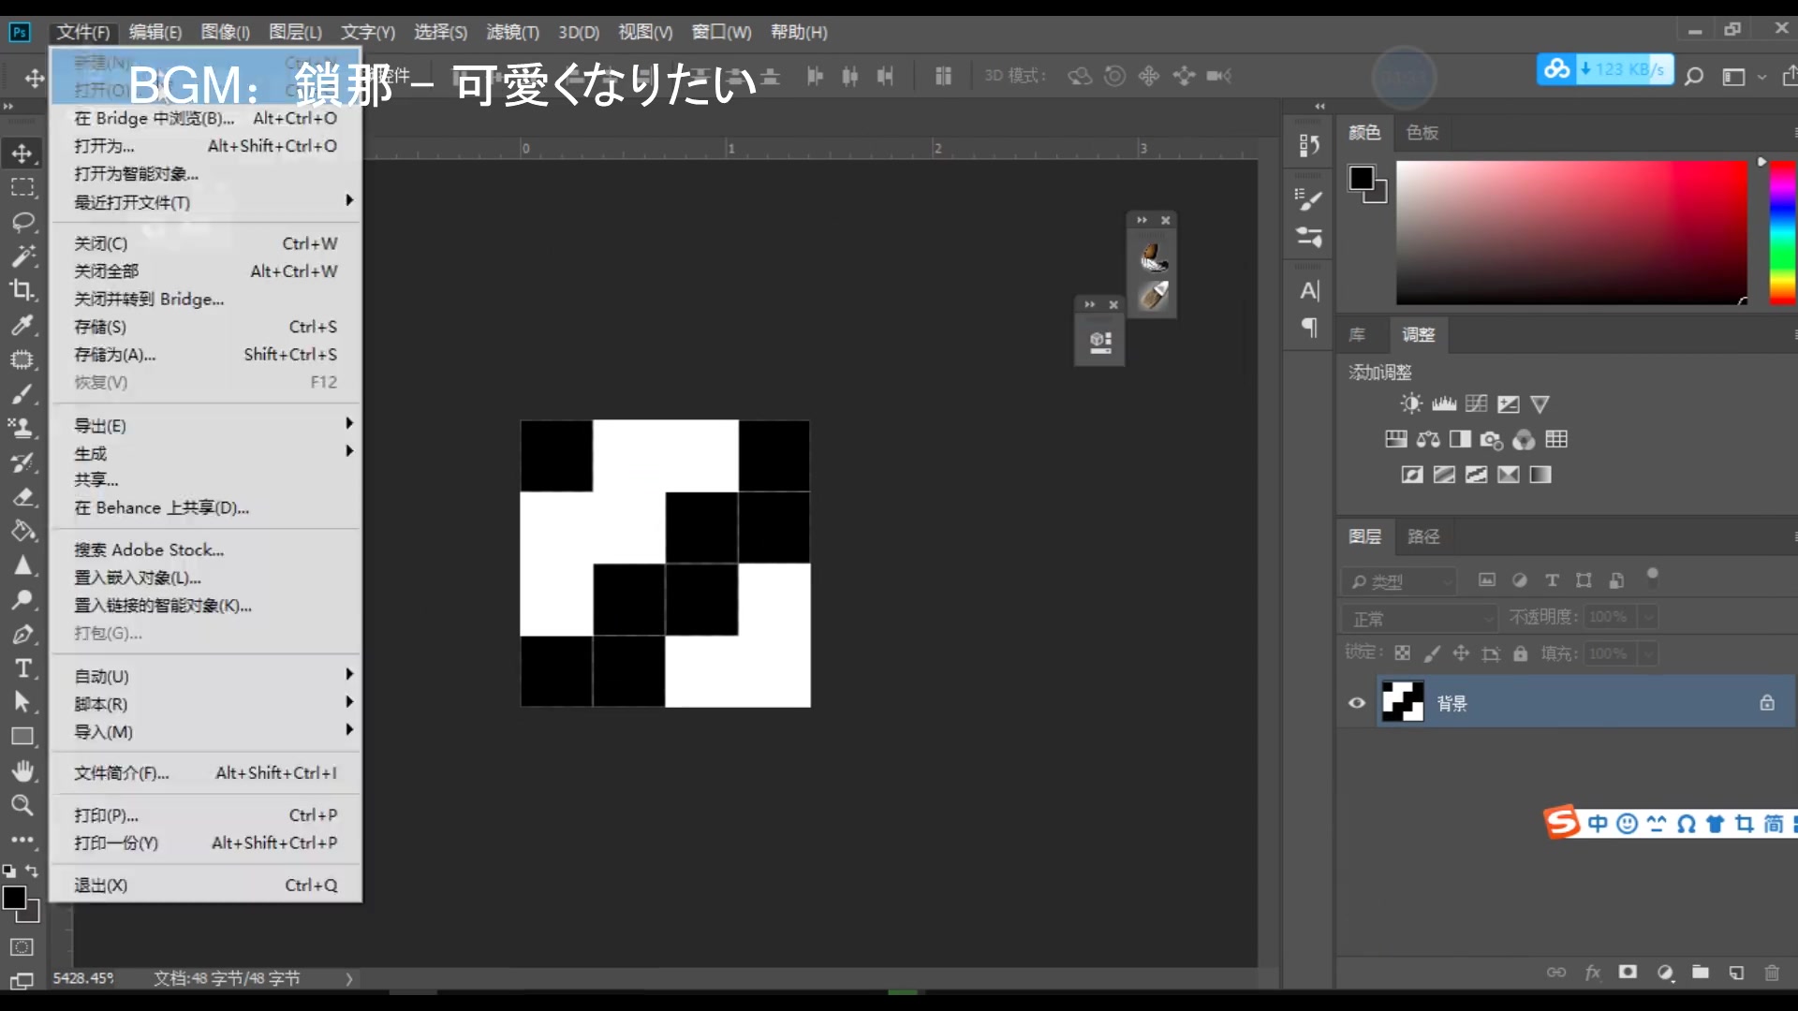
Task: Expand 最近打开文件 submenu
Action: tap(204, 202)
